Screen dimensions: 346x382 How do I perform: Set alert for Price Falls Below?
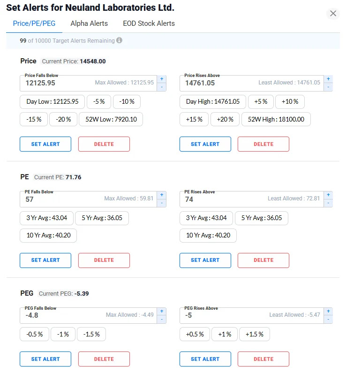45,144
